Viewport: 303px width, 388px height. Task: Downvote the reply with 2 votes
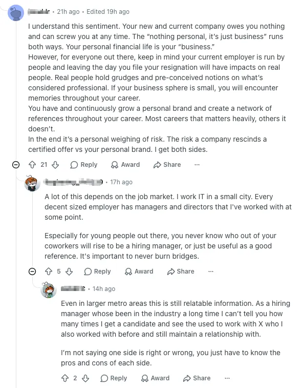85,378
